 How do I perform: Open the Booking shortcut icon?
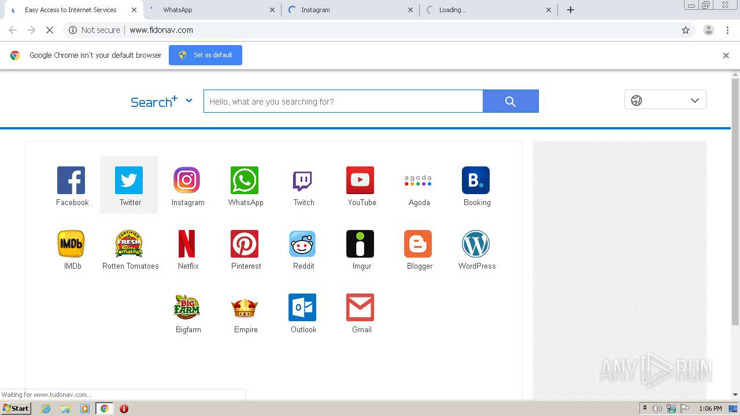[476, 180]
